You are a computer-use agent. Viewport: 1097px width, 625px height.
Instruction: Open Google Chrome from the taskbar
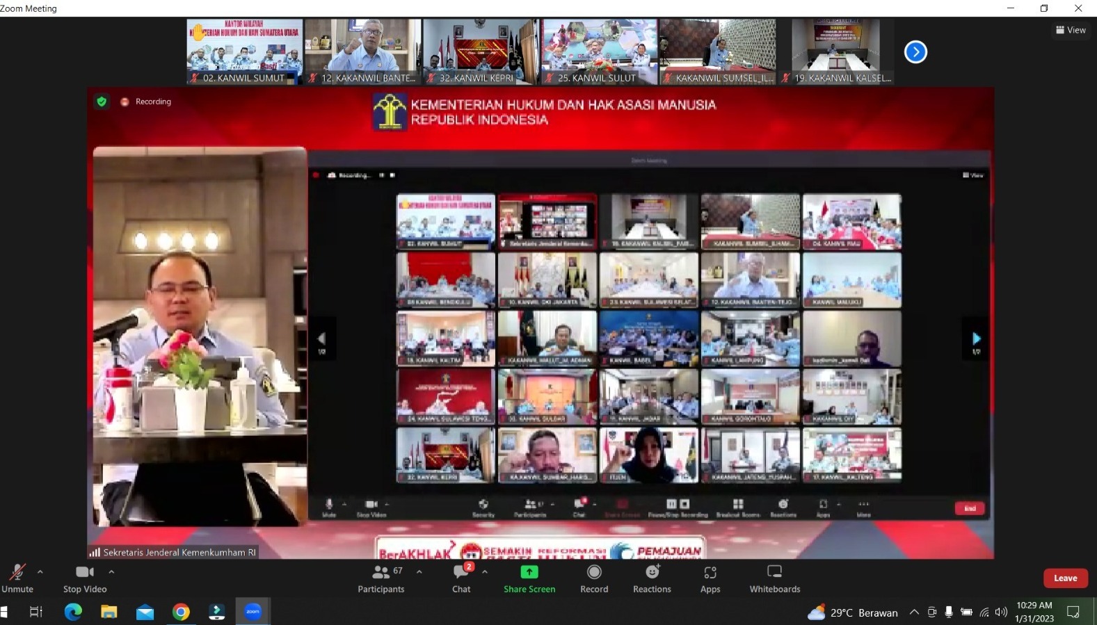click(x=181, y=612)
